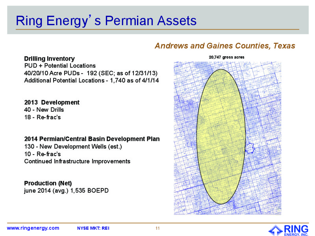Click the '2013 Development' heading
This screenshot has height=236, width=315.
(52, 102)
